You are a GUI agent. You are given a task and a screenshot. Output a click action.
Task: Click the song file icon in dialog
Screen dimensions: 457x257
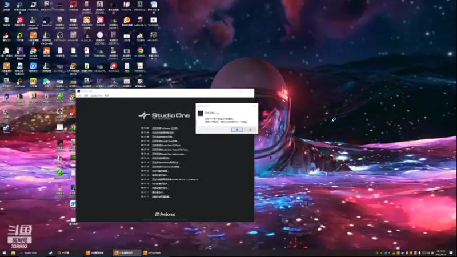[x=201, y=113]
